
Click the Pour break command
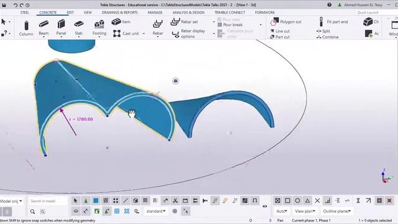pyautogui.click(x=230, y=25)
